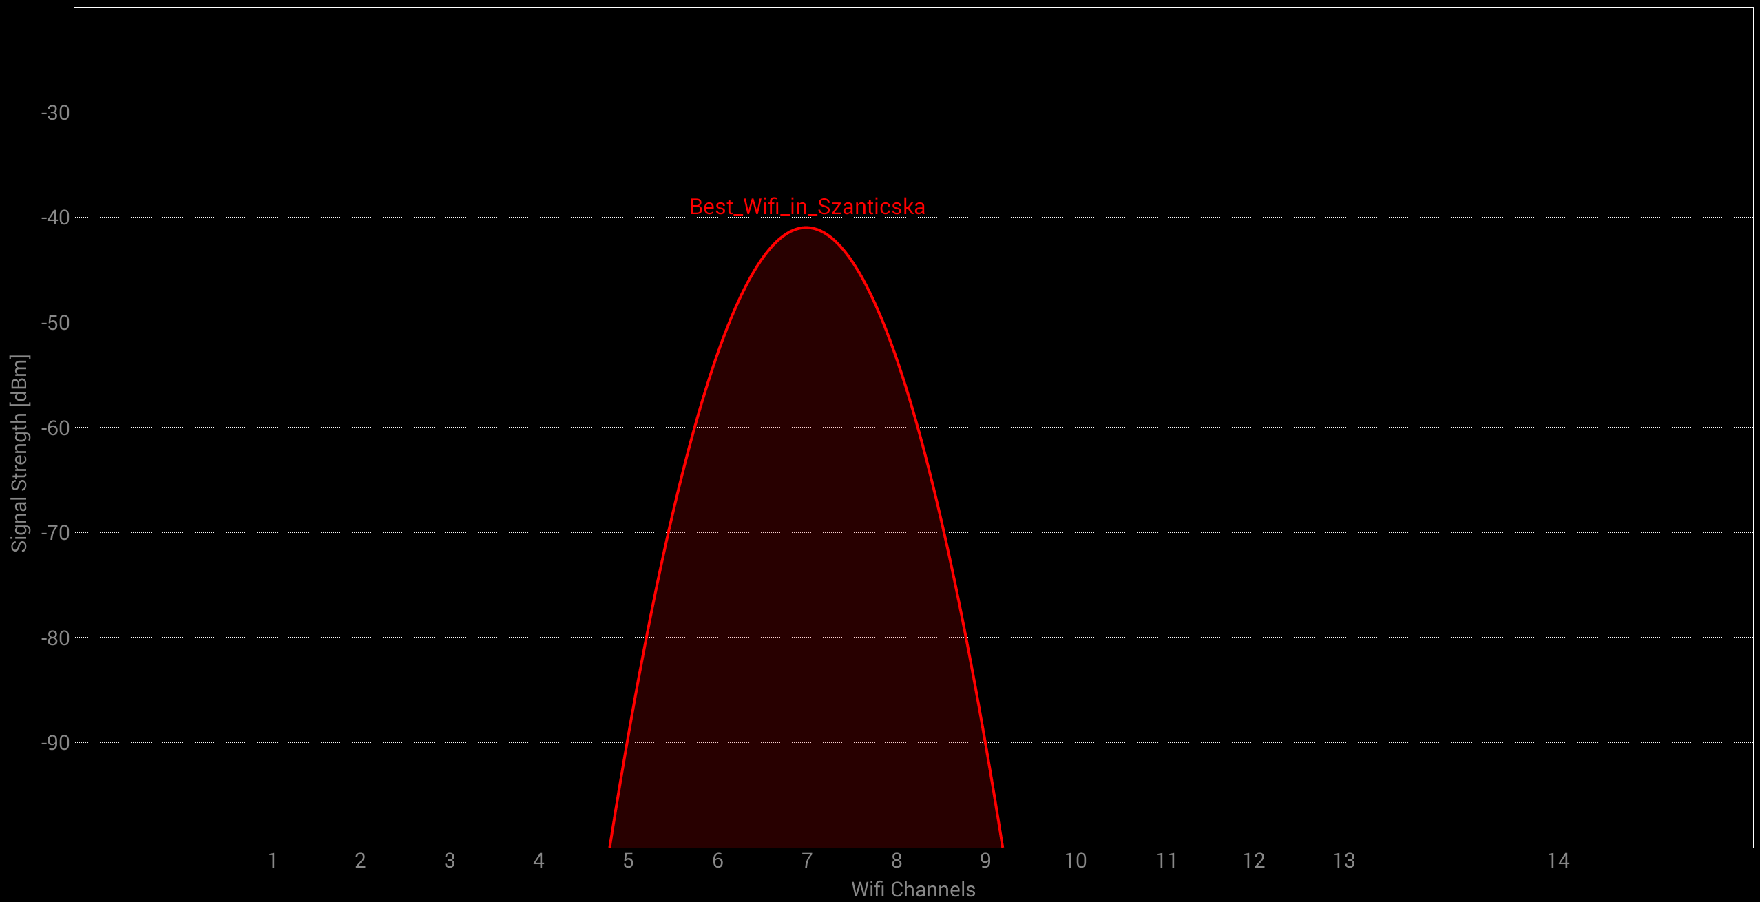This screenshot has width=1760, height=902.
Task: Click channel 5 on the axis
Action: (x=629, y=861)
